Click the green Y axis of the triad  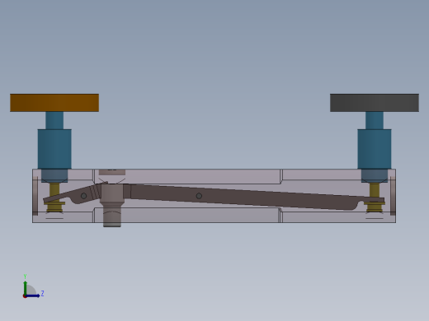(x=26, y=288)
